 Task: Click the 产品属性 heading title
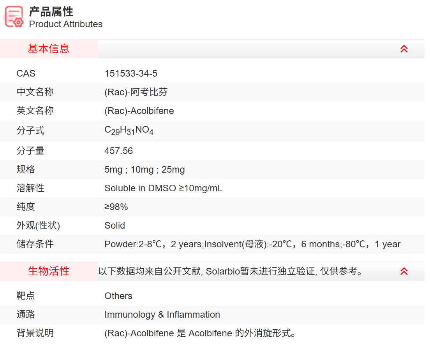pos(51,12)
